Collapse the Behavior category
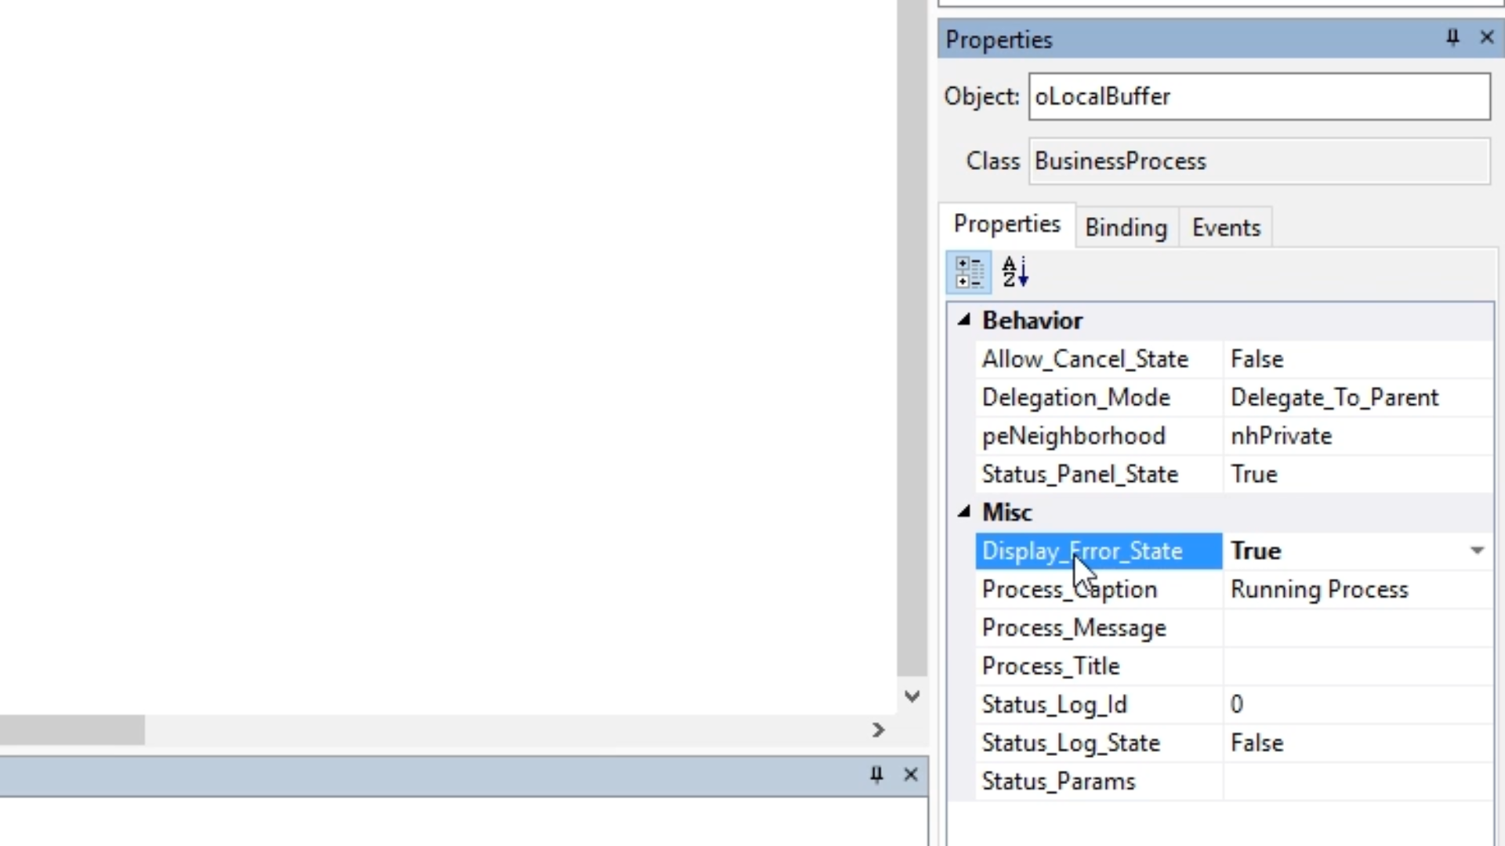Screen dimensions: 1505x846 pos(964,320)
